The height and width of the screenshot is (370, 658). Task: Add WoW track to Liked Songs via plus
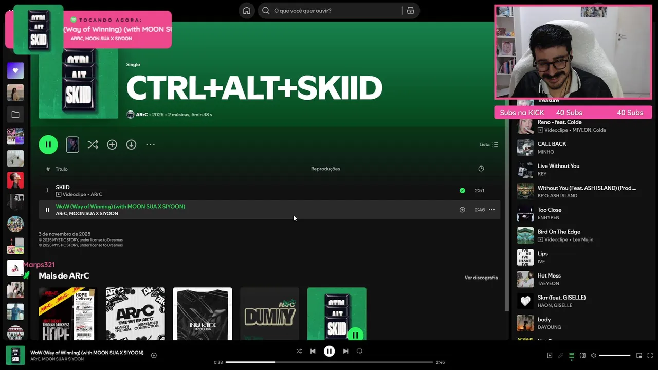click(x=462, y=210)
